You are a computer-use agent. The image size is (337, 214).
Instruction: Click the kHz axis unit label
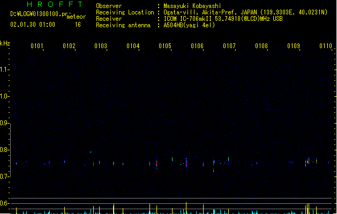(5, 43)
